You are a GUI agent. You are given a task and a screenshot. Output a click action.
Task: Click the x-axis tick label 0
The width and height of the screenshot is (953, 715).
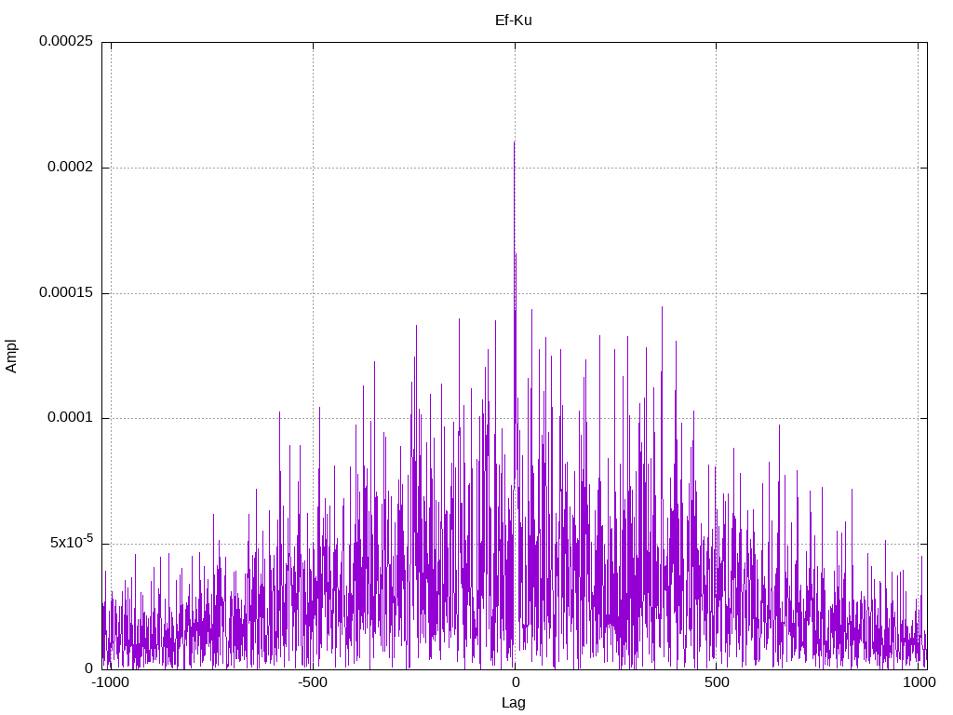(x=515, y=682)
